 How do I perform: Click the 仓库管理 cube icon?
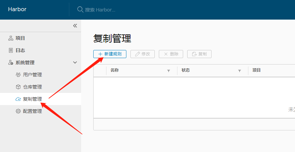18,87
